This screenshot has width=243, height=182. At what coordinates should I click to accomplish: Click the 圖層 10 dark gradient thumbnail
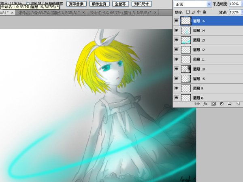186,69
